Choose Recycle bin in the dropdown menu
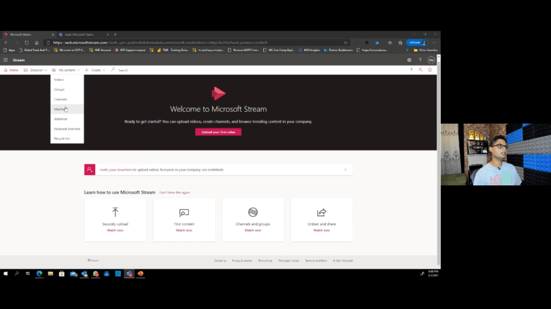This screenshot has height=309, width=551. (x=61, y=139)
